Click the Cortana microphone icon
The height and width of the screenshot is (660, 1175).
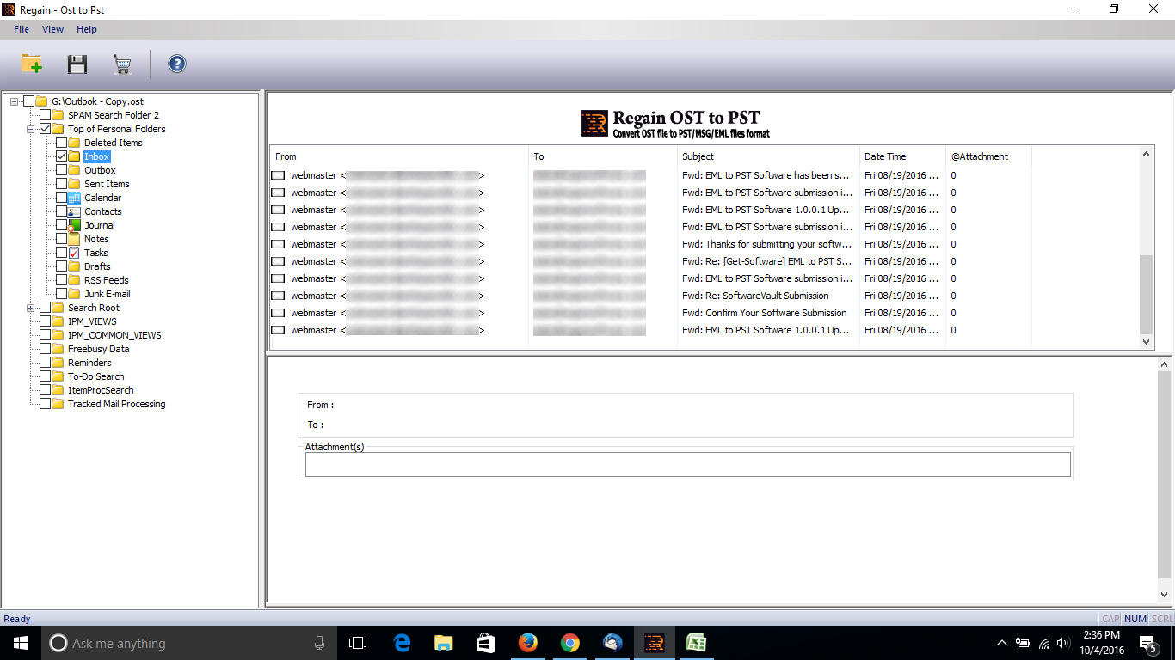(319, 643)
